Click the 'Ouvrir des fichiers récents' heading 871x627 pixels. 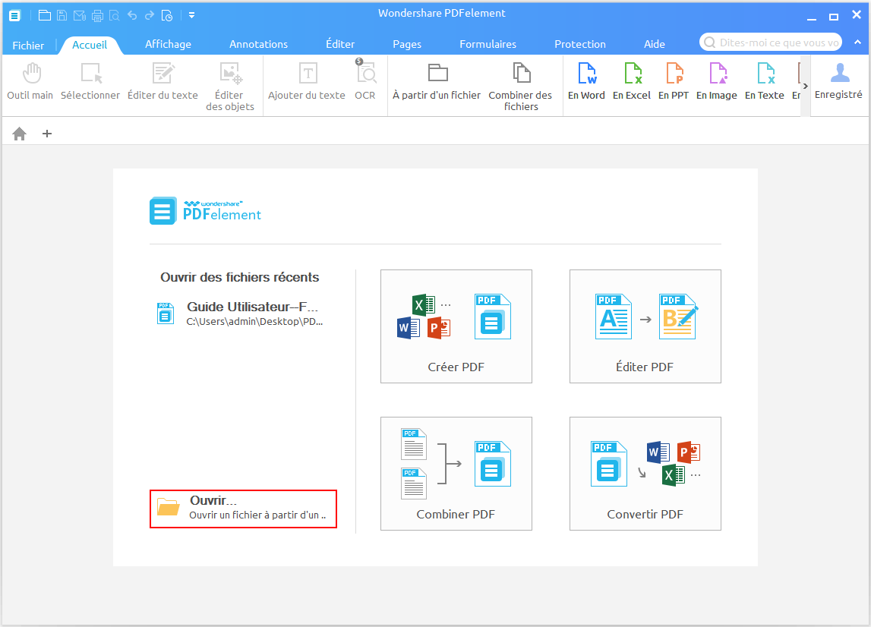240,277
